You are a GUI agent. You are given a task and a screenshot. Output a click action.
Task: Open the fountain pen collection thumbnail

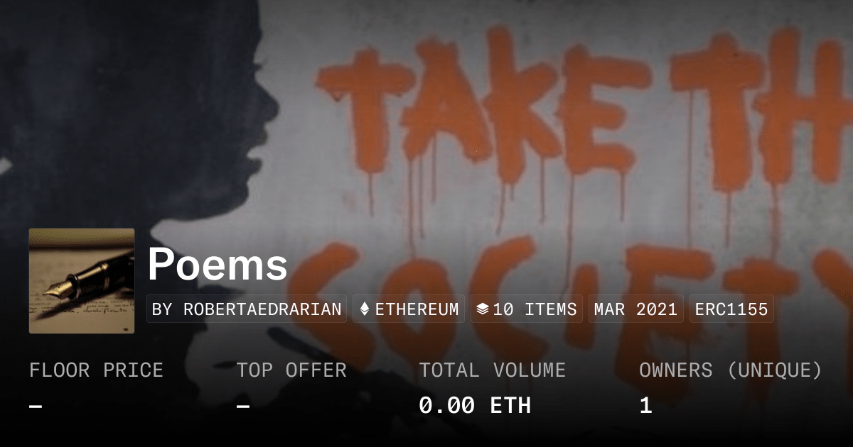point(82,281)
